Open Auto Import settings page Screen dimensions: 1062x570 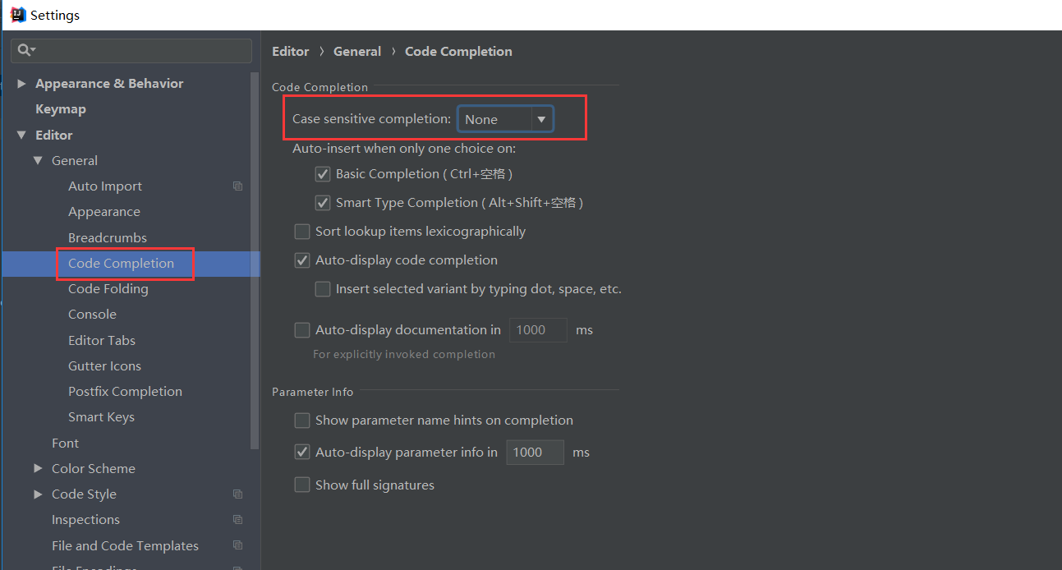(105, 186)
